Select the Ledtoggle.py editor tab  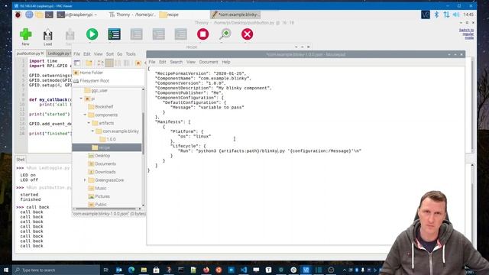click(x=59, y=53)
